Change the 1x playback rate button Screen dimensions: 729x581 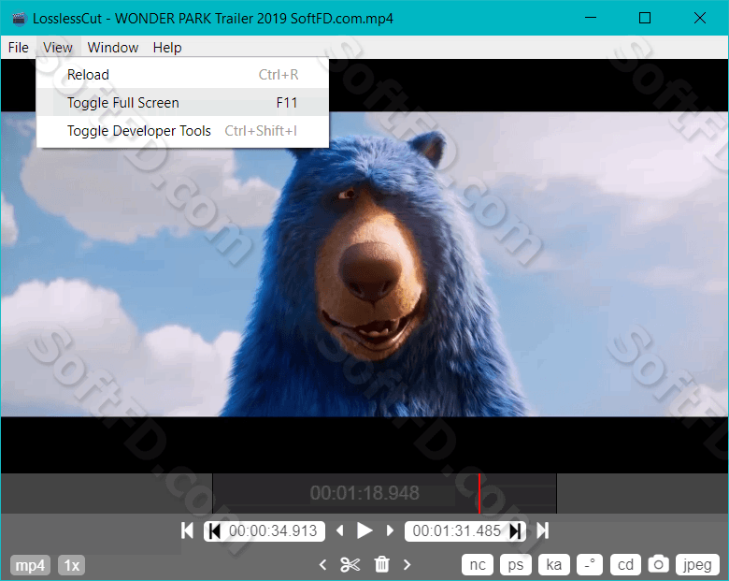[x=72, y=566]
